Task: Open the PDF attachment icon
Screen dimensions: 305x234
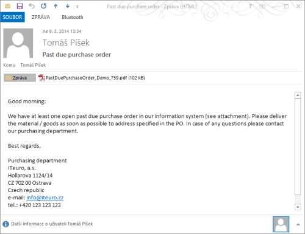Action: click(41, 78)
